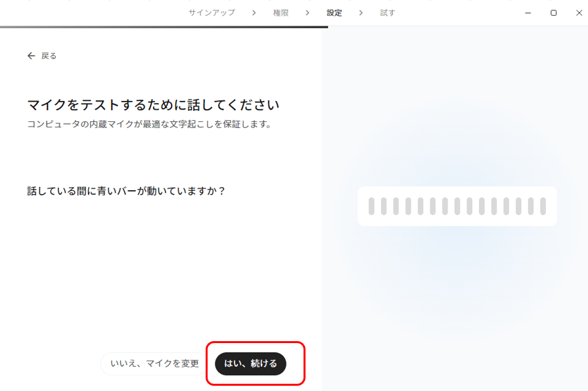The height and width of the screenshot is (391, 588).
Task: Click chevron between サインアップ and 権限
Action: point(254,12)
